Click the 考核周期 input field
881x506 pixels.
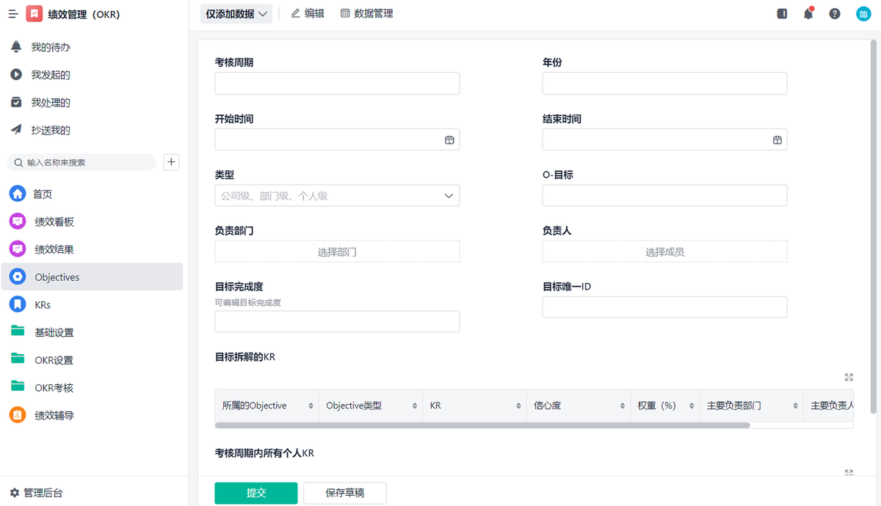(337, 84)
